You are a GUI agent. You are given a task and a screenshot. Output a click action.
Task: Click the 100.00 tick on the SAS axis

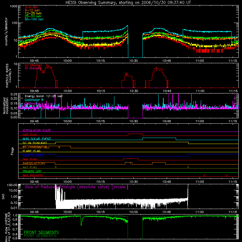[12, 185]
